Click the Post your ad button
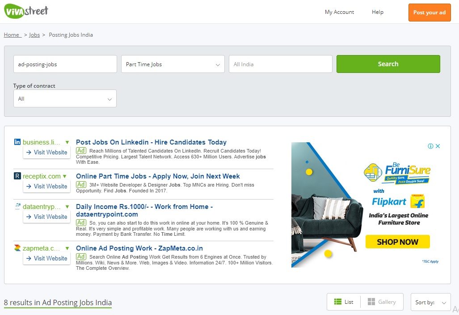The width and height of the screenshot is (459, 315). 430,13
